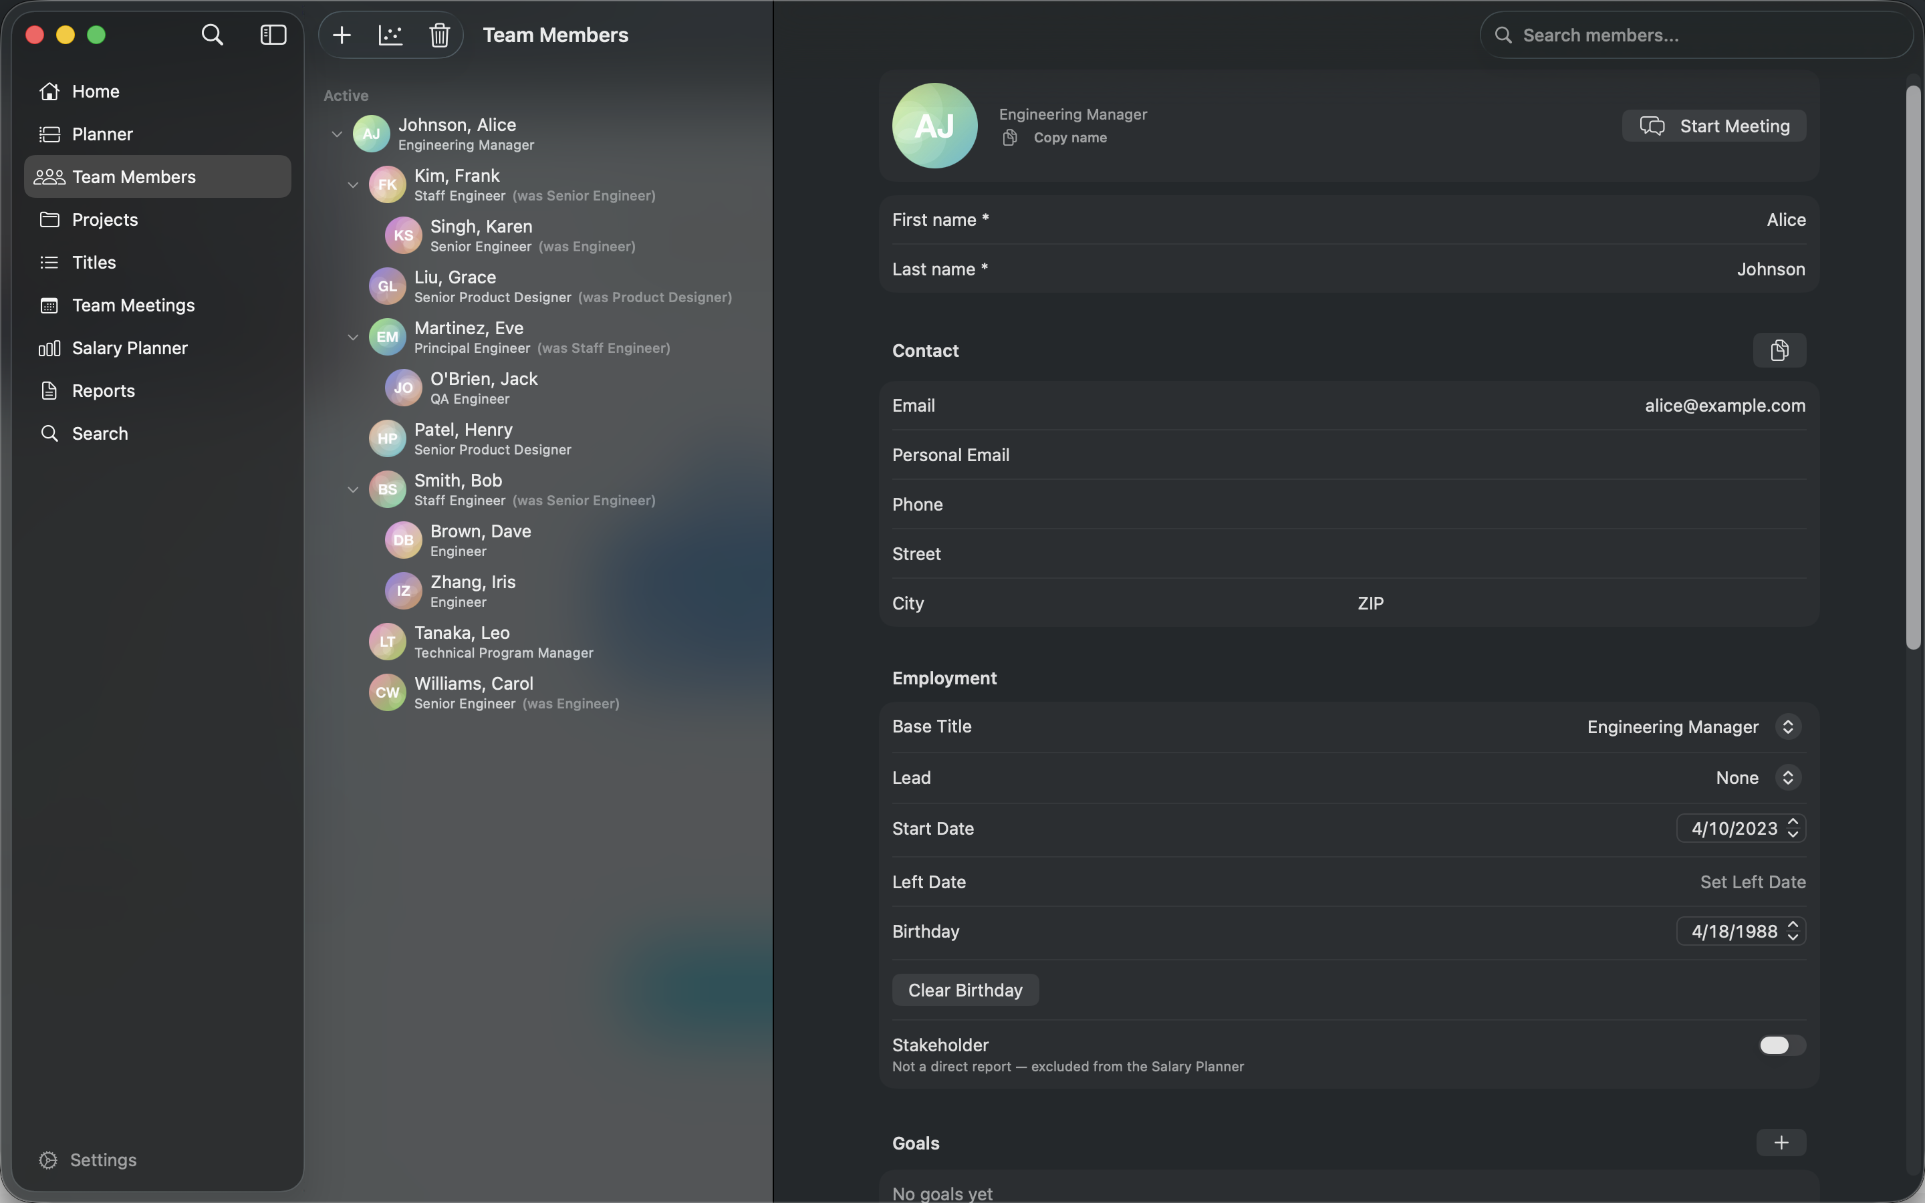Select Tanaka, Leo's LT avatar
The image size is (1925, 1203).
388,642
